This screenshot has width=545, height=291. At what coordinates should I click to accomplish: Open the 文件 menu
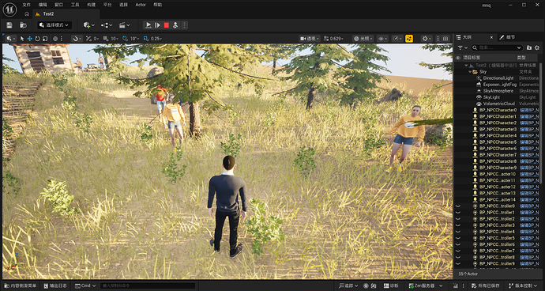click(x=26, y=5)
